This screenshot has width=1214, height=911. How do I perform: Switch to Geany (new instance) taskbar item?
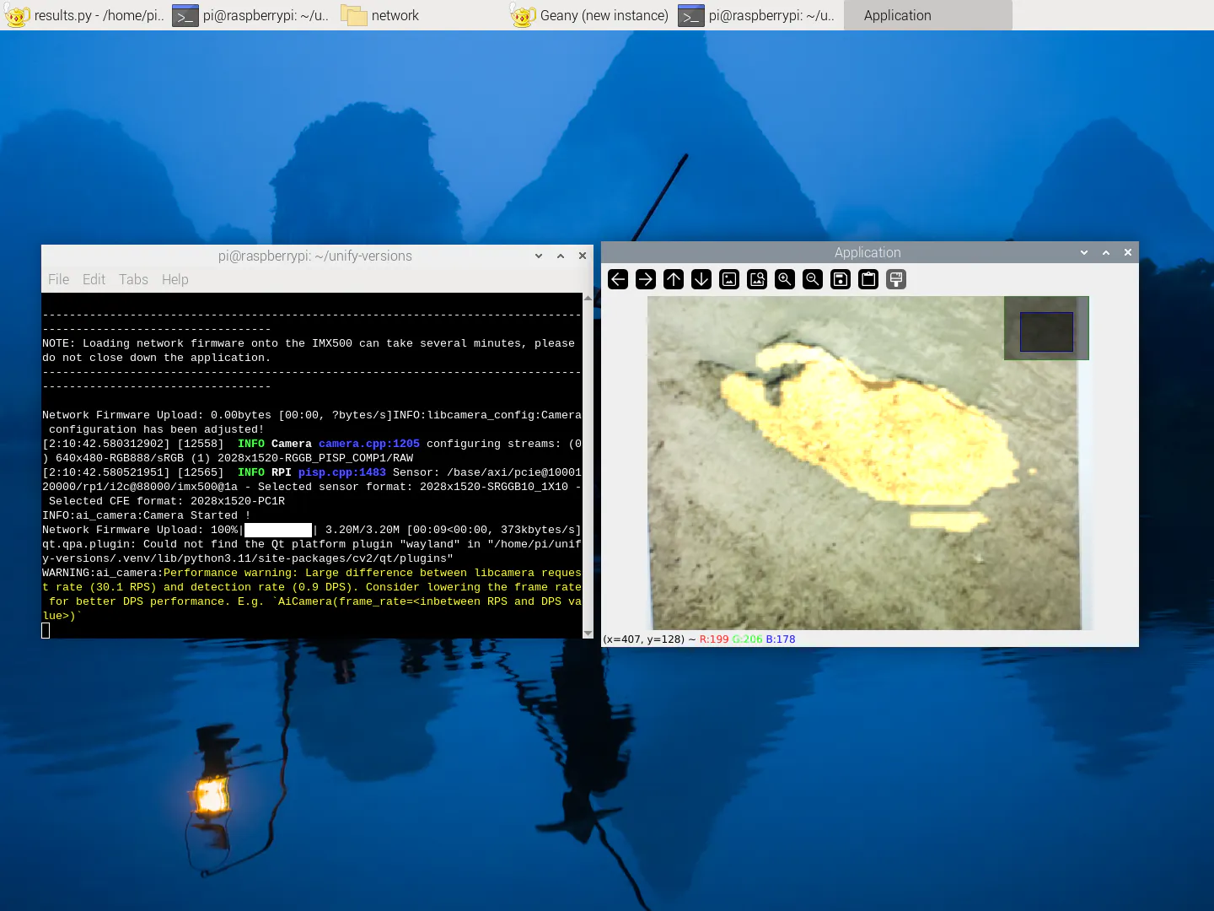point(590,15)
